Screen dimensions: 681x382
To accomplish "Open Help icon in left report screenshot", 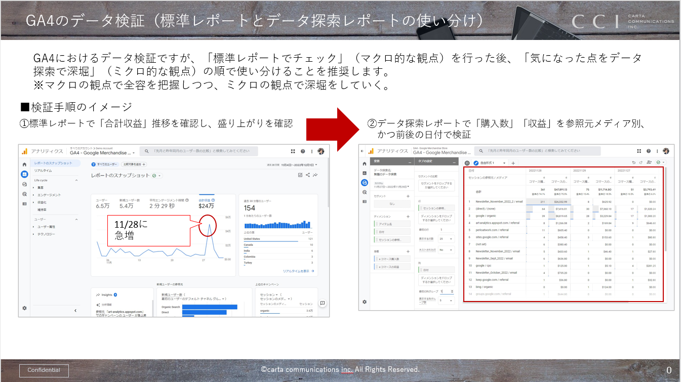I will coord(303,151).
